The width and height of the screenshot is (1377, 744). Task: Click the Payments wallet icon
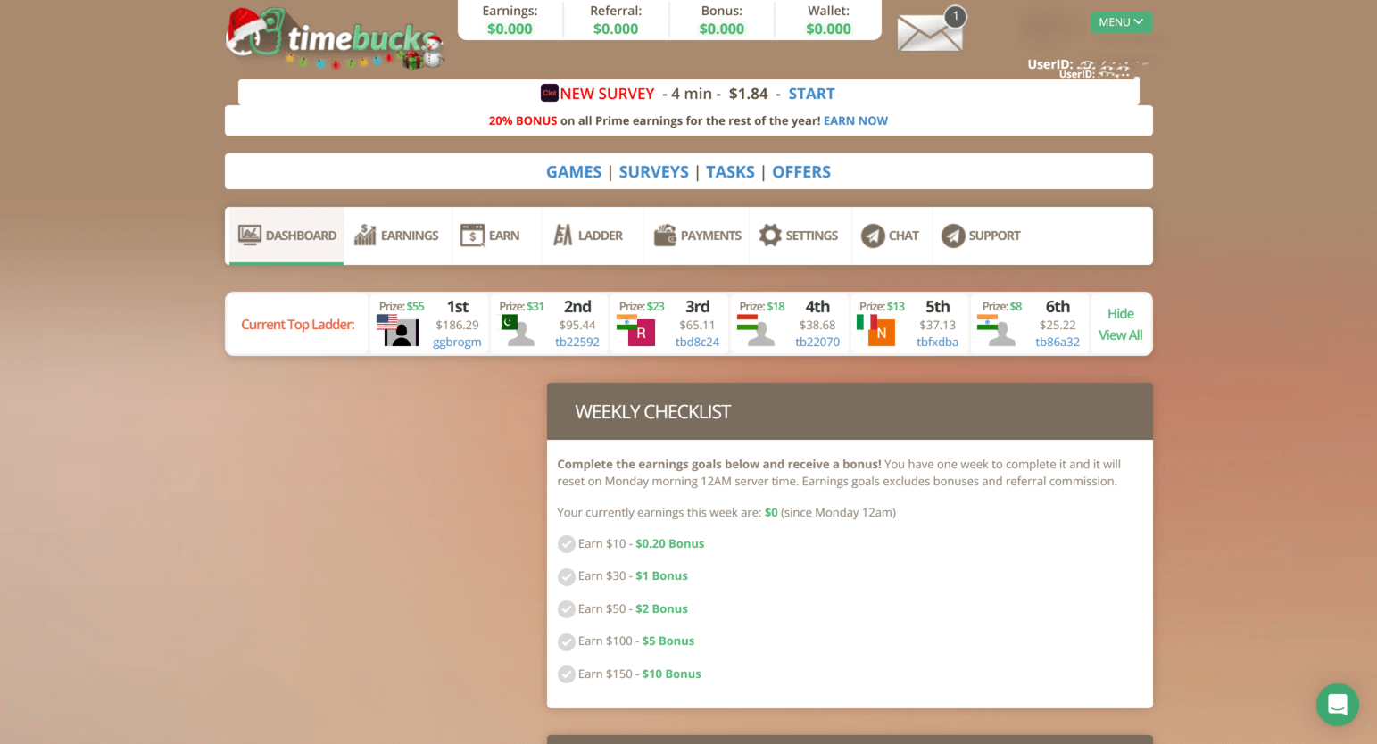click(665, 236)
